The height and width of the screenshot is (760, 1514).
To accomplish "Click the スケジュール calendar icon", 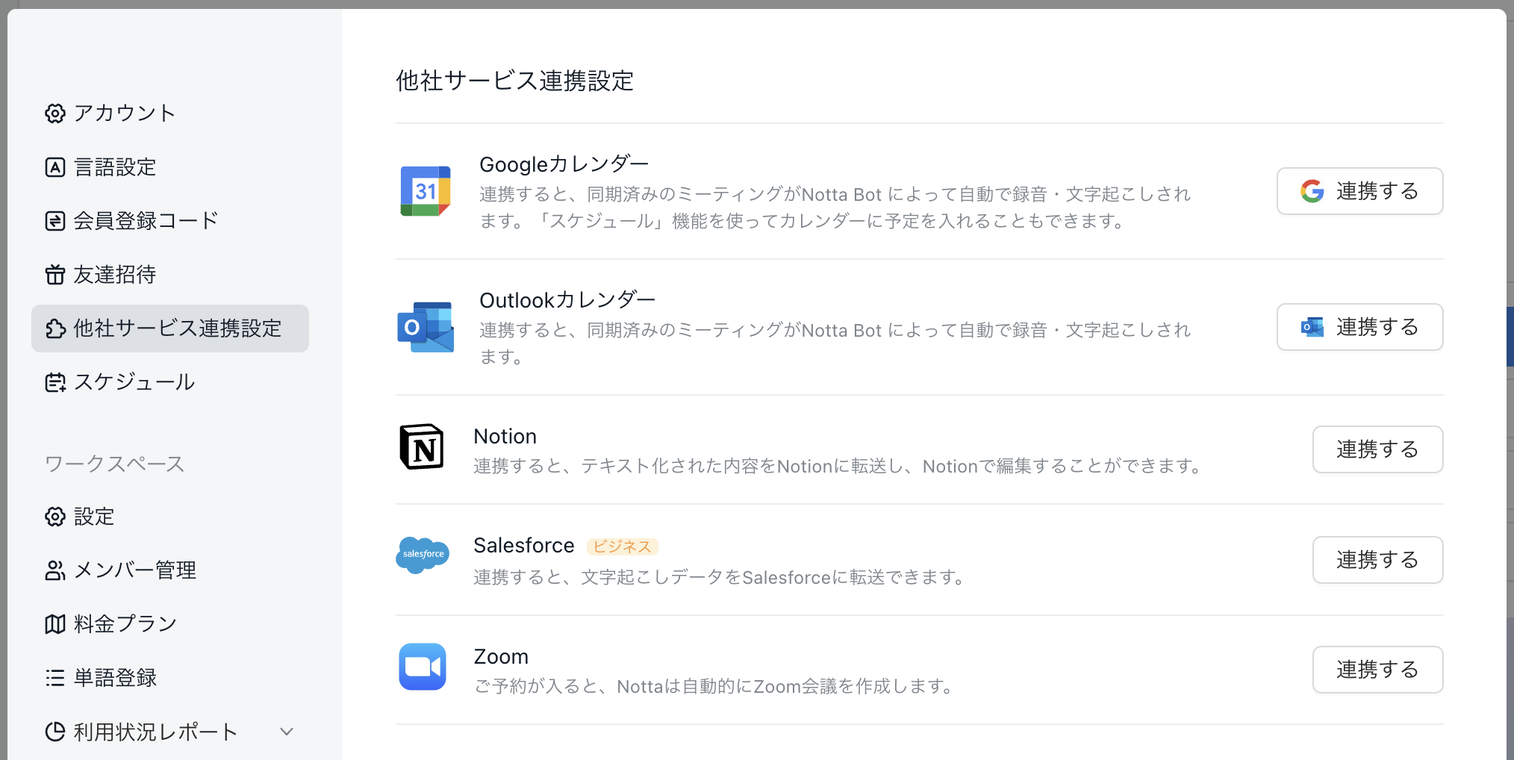I will coord(54,382).
